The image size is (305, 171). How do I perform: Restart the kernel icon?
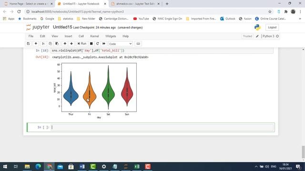coord(98,44)
